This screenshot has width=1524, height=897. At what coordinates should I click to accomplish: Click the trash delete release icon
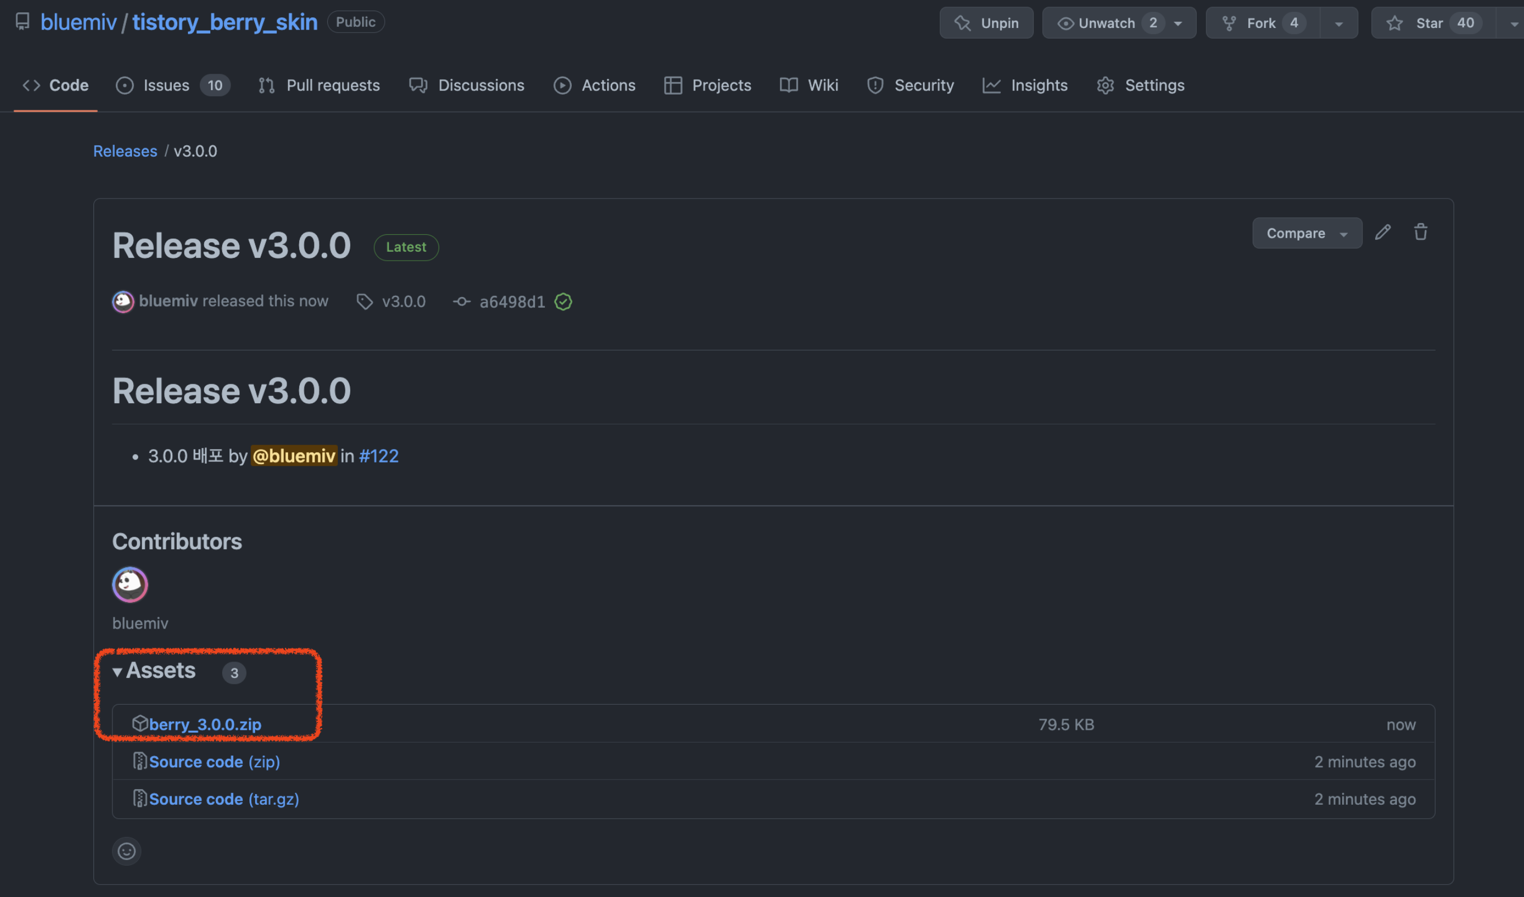[x=1420, y=233]
